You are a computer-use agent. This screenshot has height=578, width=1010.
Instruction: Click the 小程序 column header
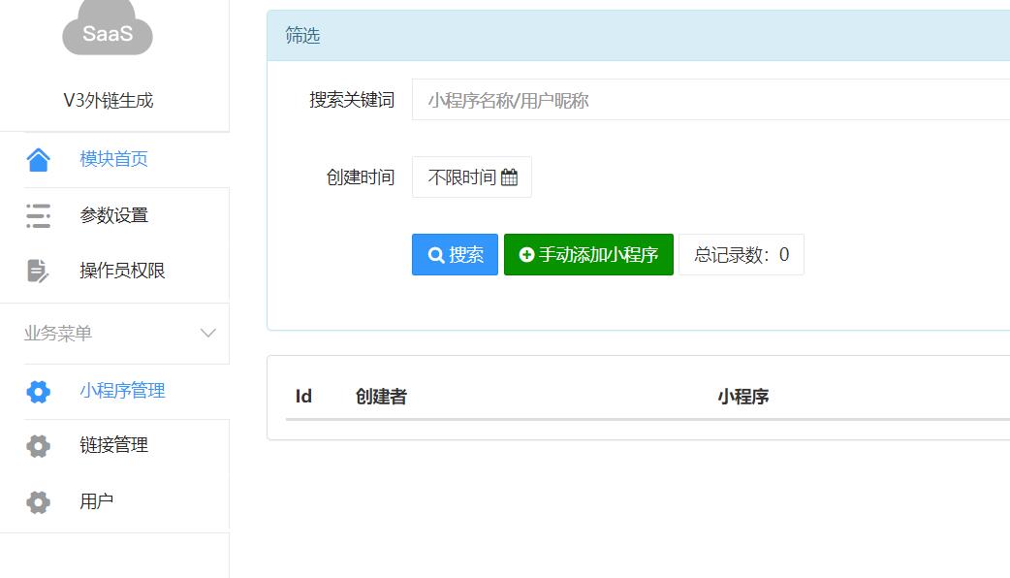[742, 396]
